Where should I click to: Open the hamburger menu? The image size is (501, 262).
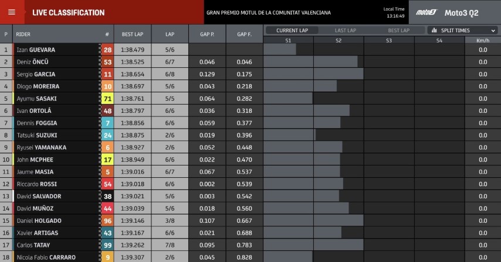coord(12,12)
